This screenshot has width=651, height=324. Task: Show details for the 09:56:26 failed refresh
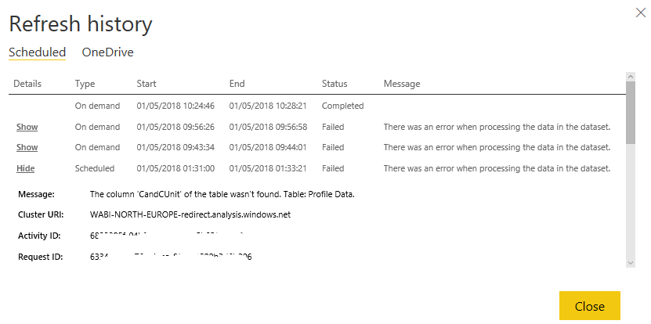coord(27,127)
